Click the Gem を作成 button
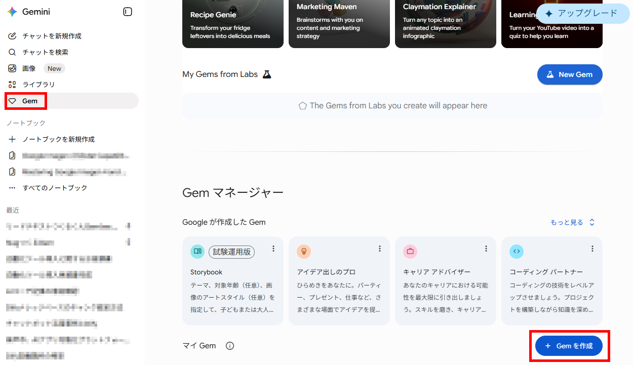The height and width of the screenshot is (365, 633). (569, 346)
